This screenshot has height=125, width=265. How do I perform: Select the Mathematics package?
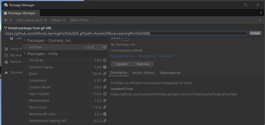65,101
